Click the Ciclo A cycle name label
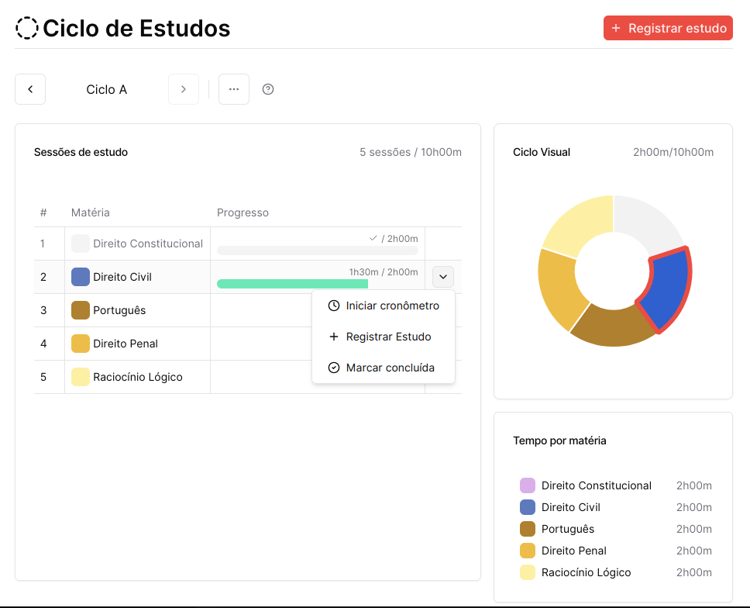This screenshot has width=750, height=608. (x=106, y=89)
